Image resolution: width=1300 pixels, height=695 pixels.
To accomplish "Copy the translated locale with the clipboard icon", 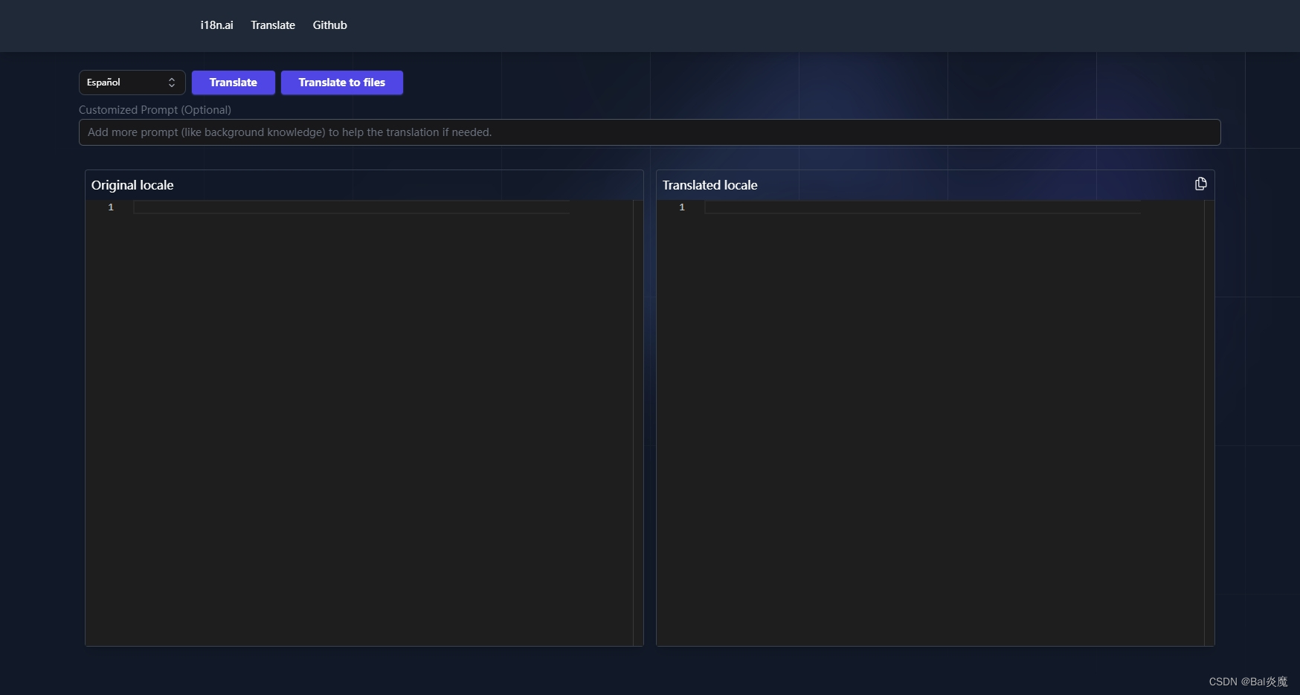I will pyautogui.click(x=1200, y=184).
